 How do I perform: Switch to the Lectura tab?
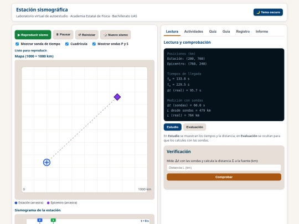[x=172, y=32]
